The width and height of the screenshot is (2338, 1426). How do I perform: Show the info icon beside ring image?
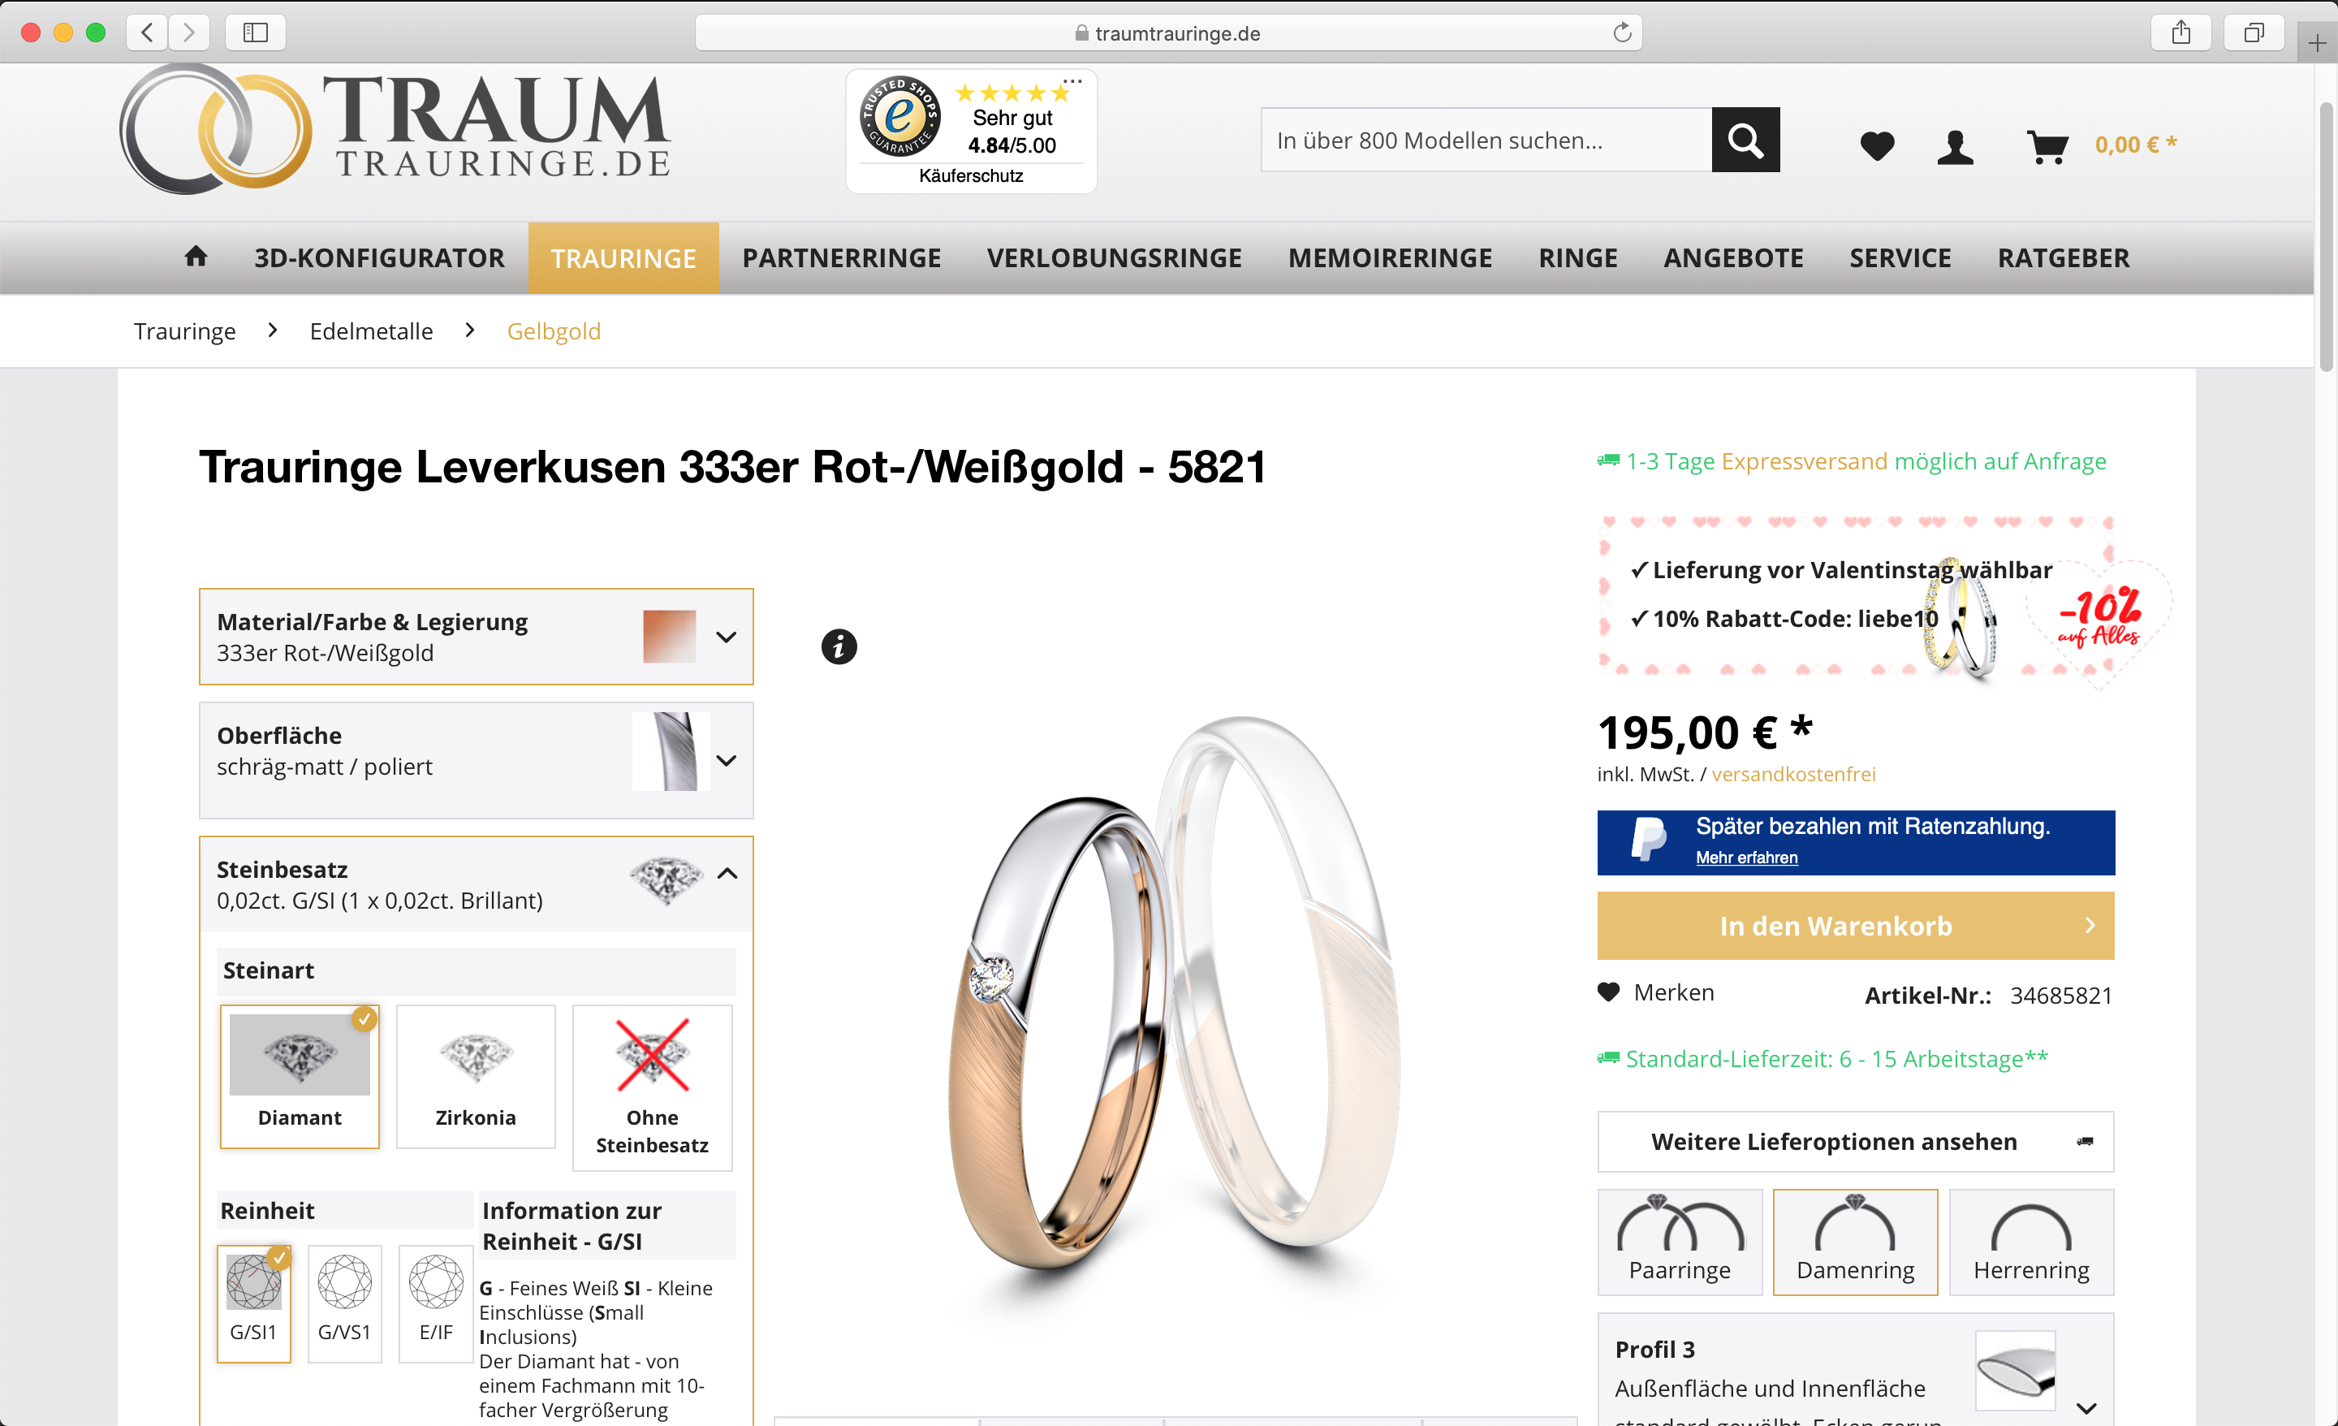tap(838, 646)
